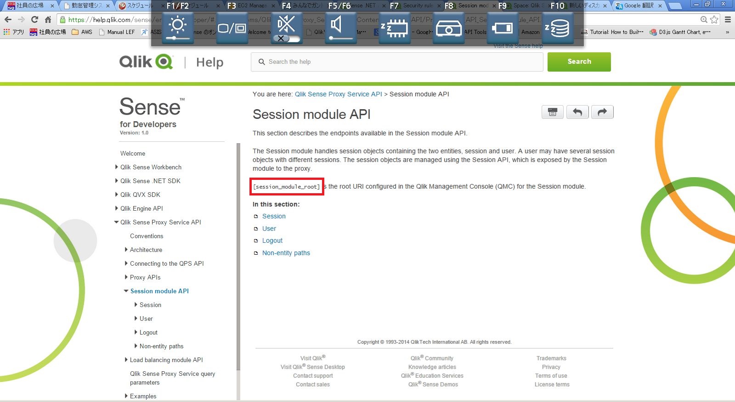Select Welcome in the navigation tree

click(x=133, y=153)
